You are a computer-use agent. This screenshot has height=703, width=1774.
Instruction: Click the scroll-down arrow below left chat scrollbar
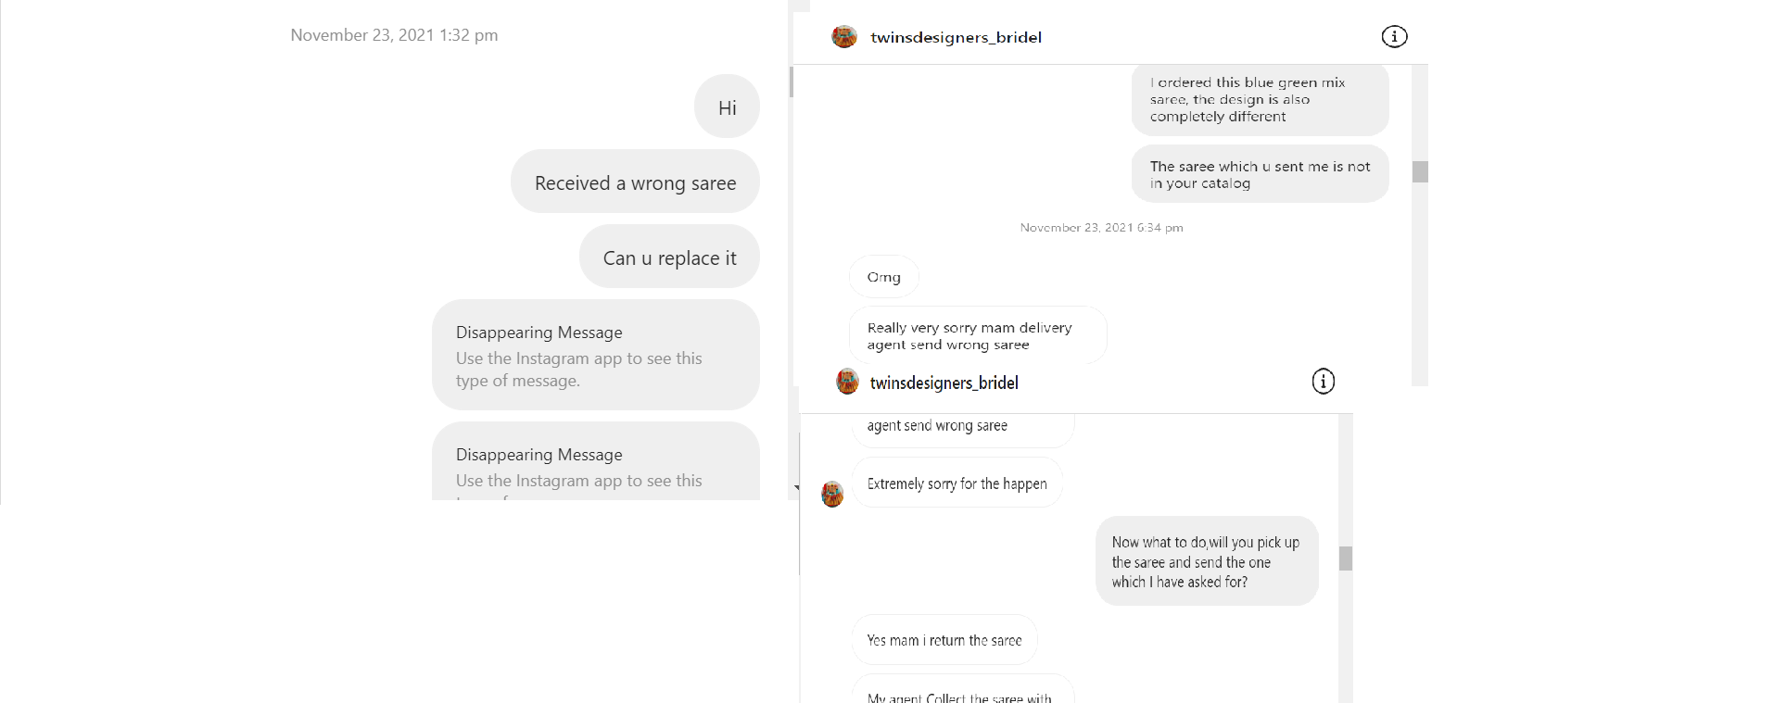click(796, 487)
